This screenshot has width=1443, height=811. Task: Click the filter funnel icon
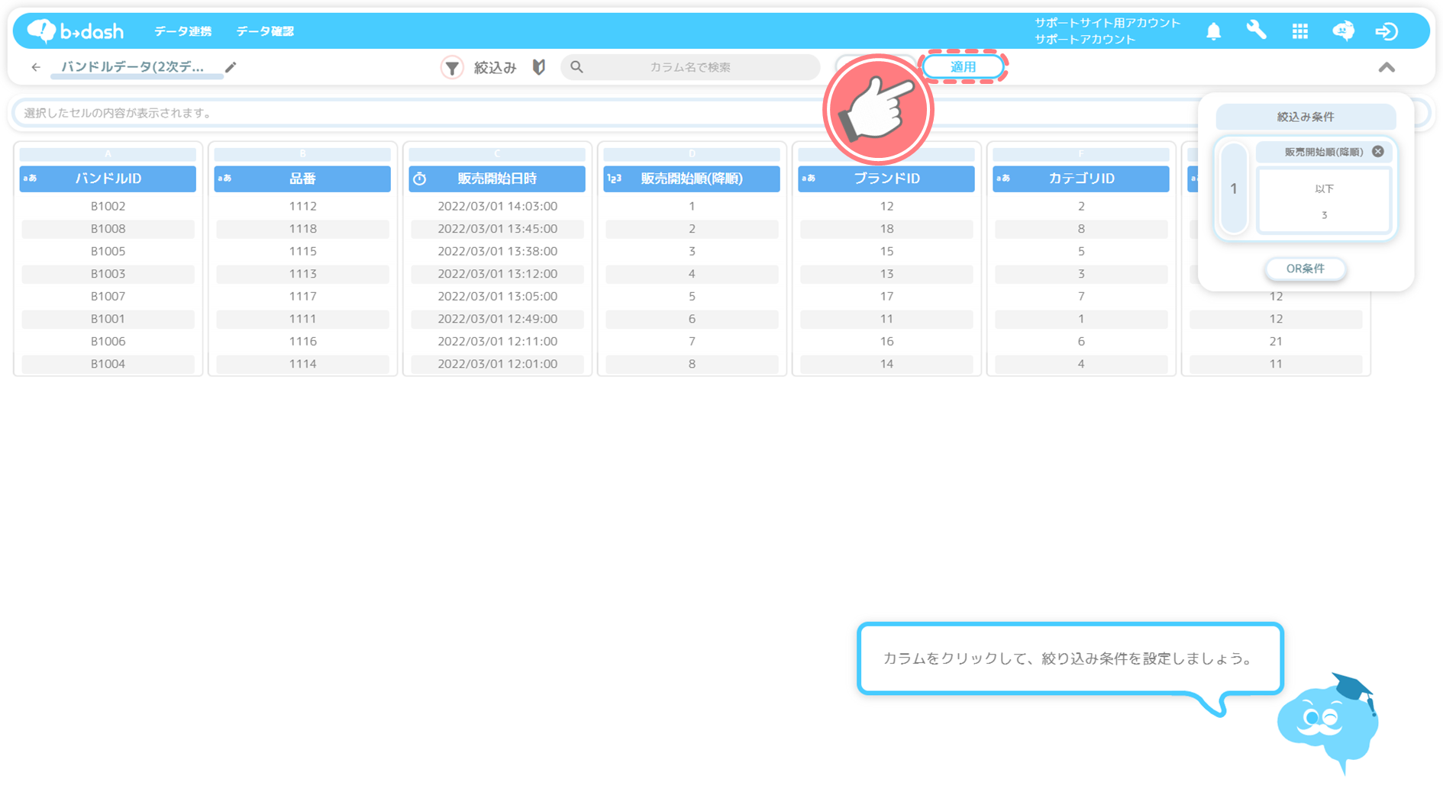pos(452,67)
